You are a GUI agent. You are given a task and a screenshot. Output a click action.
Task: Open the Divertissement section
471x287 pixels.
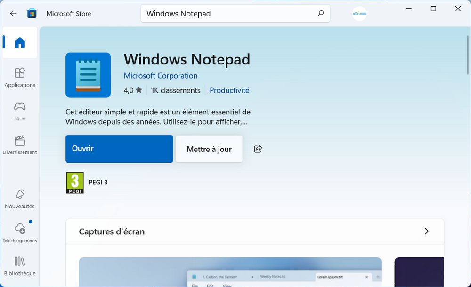[20, 145]
